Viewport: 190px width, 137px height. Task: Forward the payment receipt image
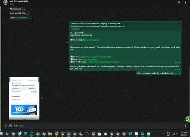pyautogui.click(x=42, y=98)
